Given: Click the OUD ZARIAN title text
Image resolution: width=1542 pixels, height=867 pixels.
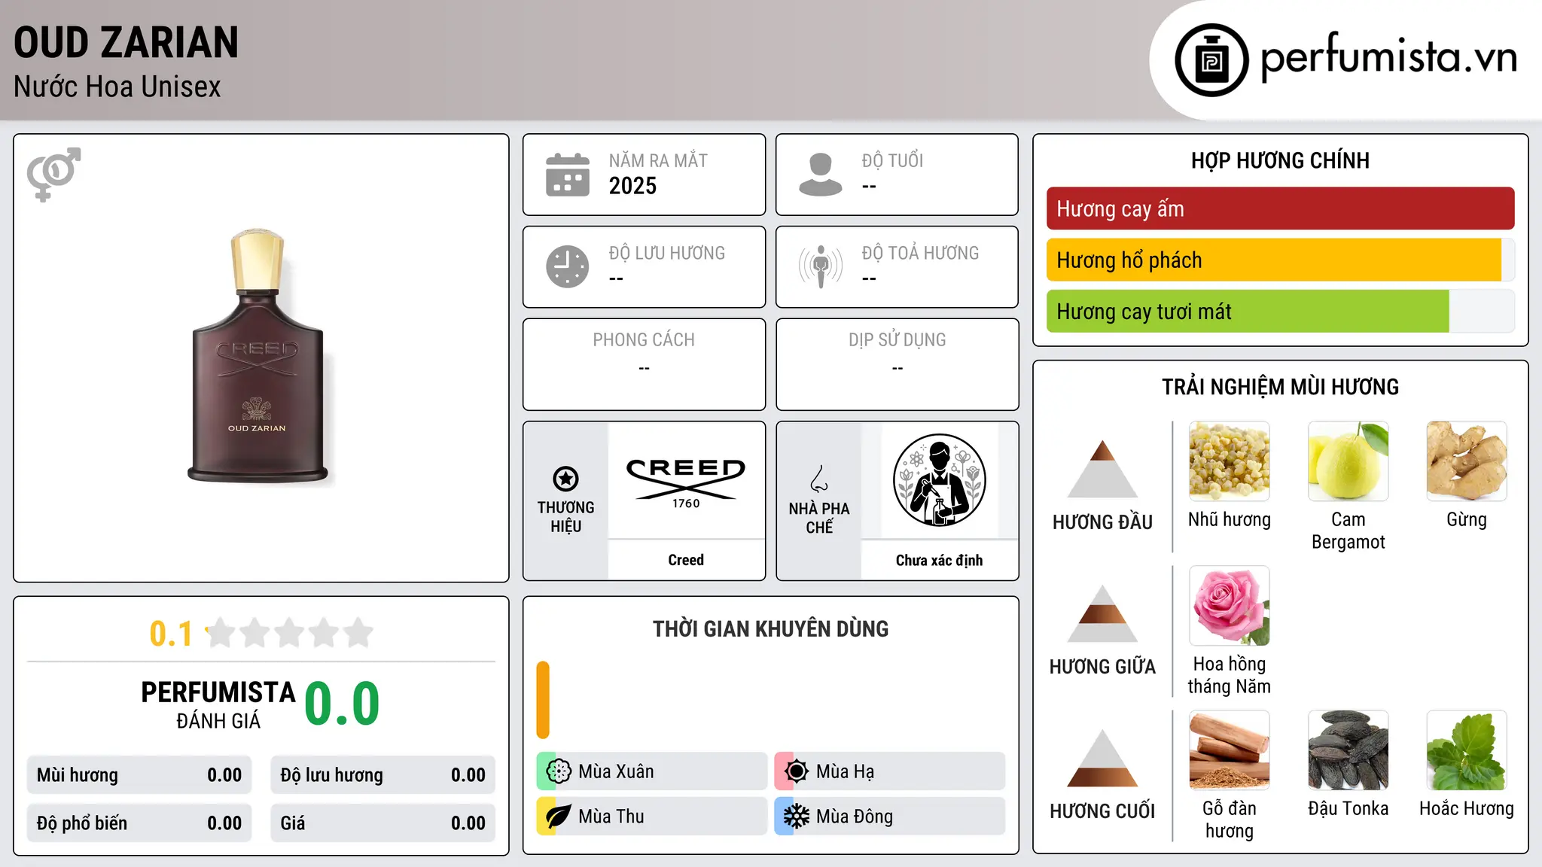Looking at the screenshot, I should point(126,42).
